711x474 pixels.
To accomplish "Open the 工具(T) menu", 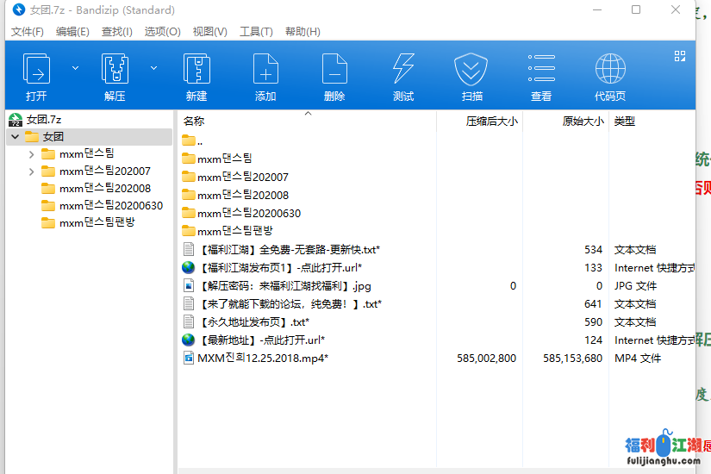I will point(256,31).
